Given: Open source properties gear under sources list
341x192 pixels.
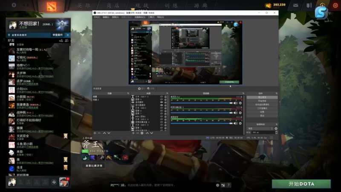Looking at the screenshot, I should (142, 133).
